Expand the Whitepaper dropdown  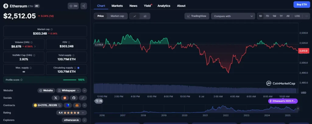[x=69, y=90]
